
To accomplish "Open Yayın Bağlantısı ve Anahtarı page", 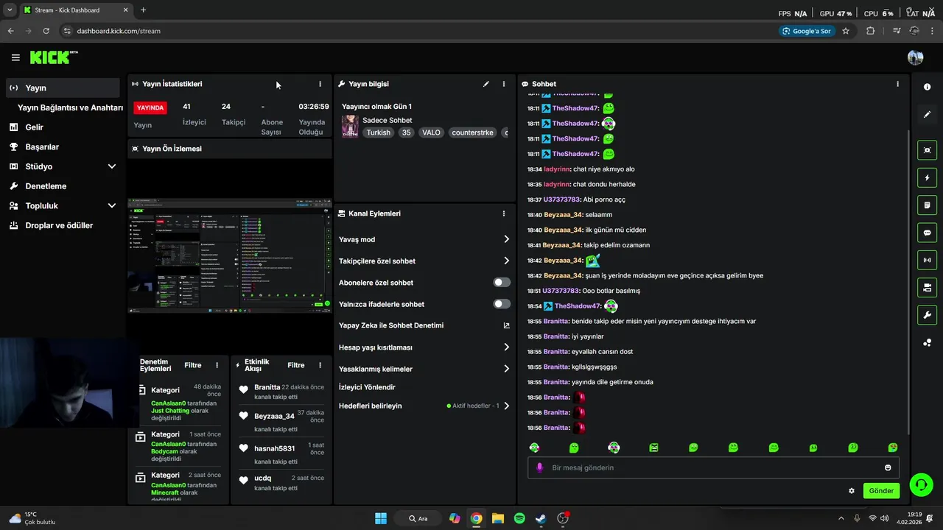I will 70,107.
